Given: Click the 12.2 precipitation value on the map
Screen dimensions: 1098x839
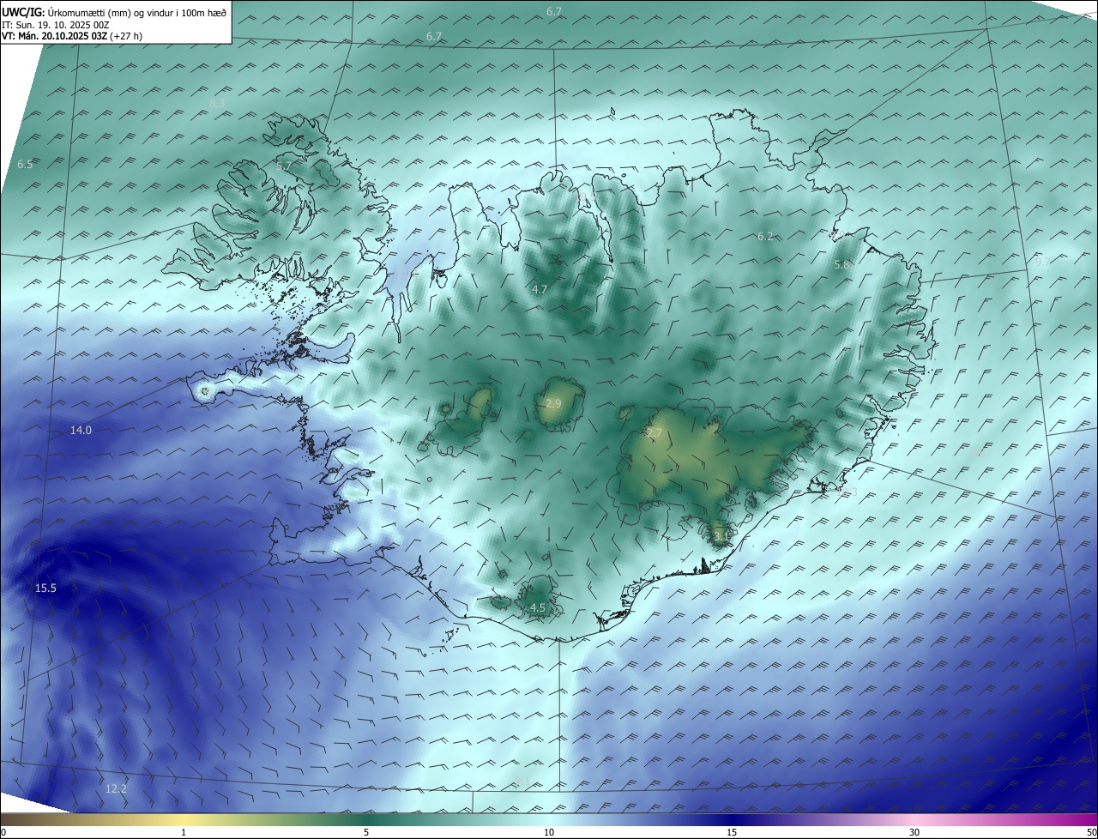Looking at the screenshot, I should tap(116, 789).
